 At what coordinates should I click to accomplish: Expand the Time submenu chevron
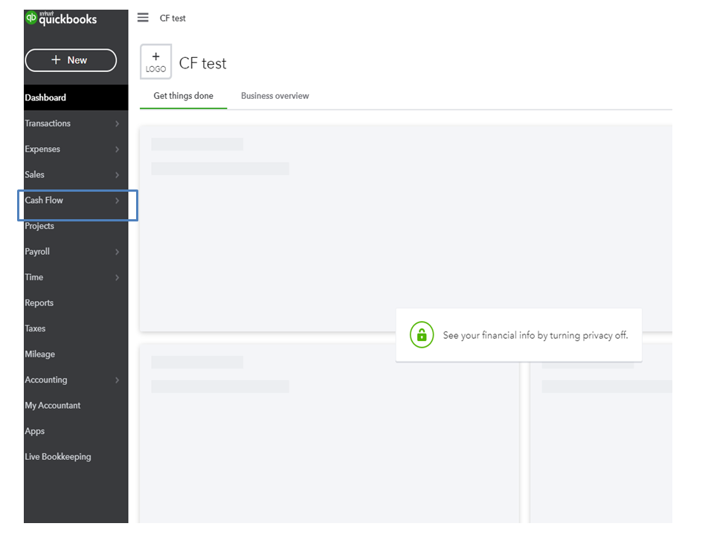(x=117, y=277)
